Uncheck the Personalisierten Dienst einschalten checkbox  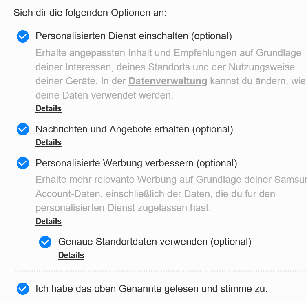[23, 36]
